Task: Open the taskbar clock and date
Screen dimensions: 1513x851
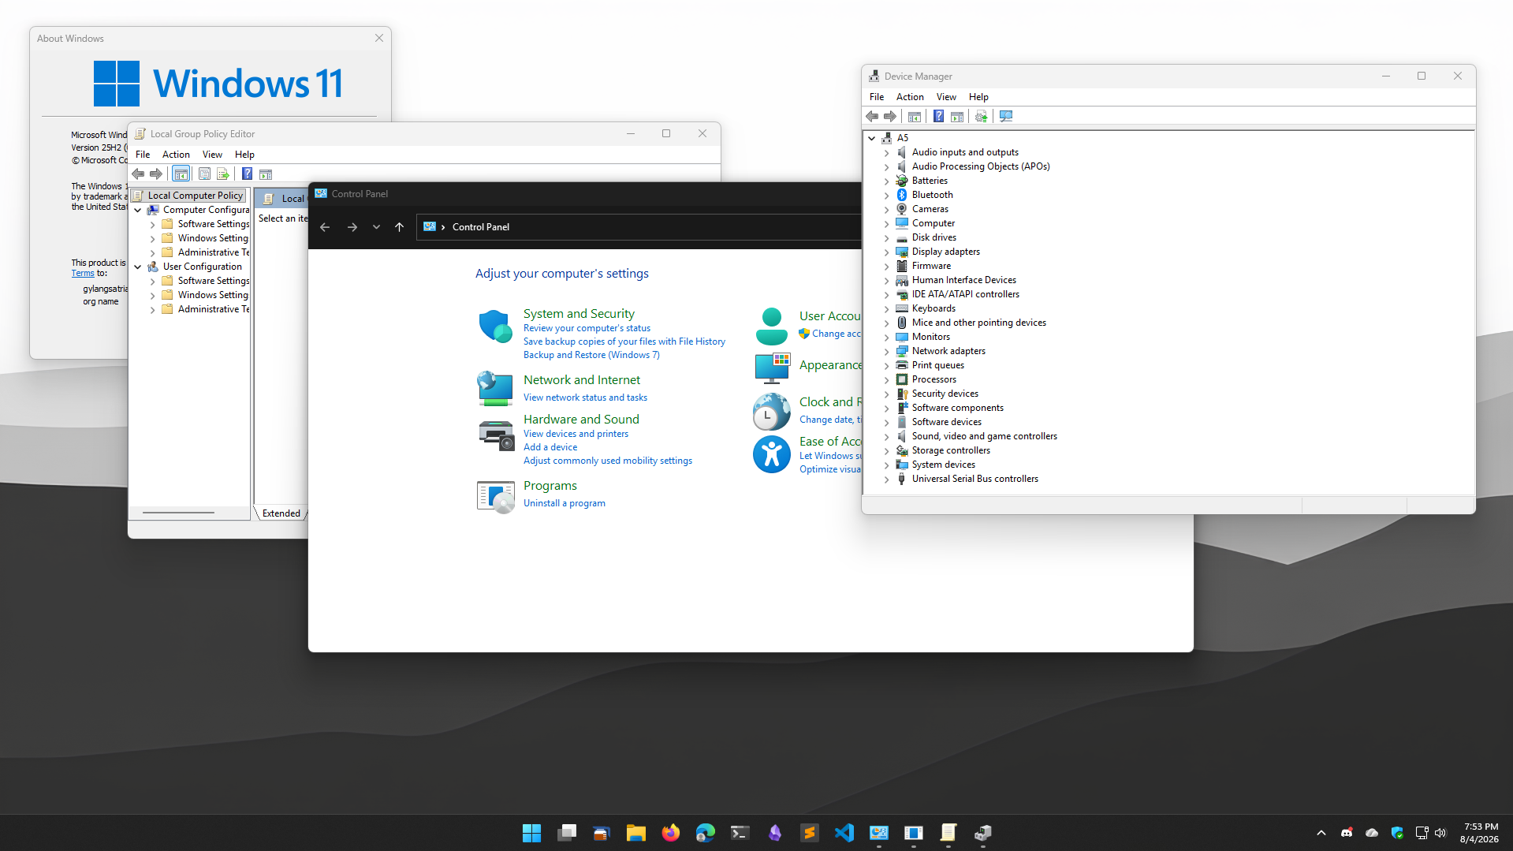Action: pos(1481,833)
